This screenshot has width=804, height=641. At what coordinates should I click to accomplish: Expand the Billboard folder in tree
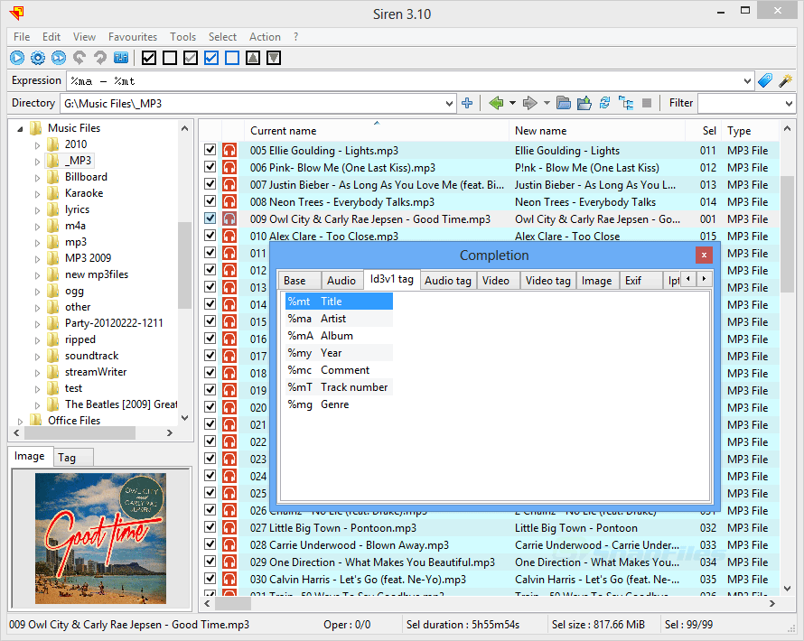pyautogui.click(x=37, y=179)
